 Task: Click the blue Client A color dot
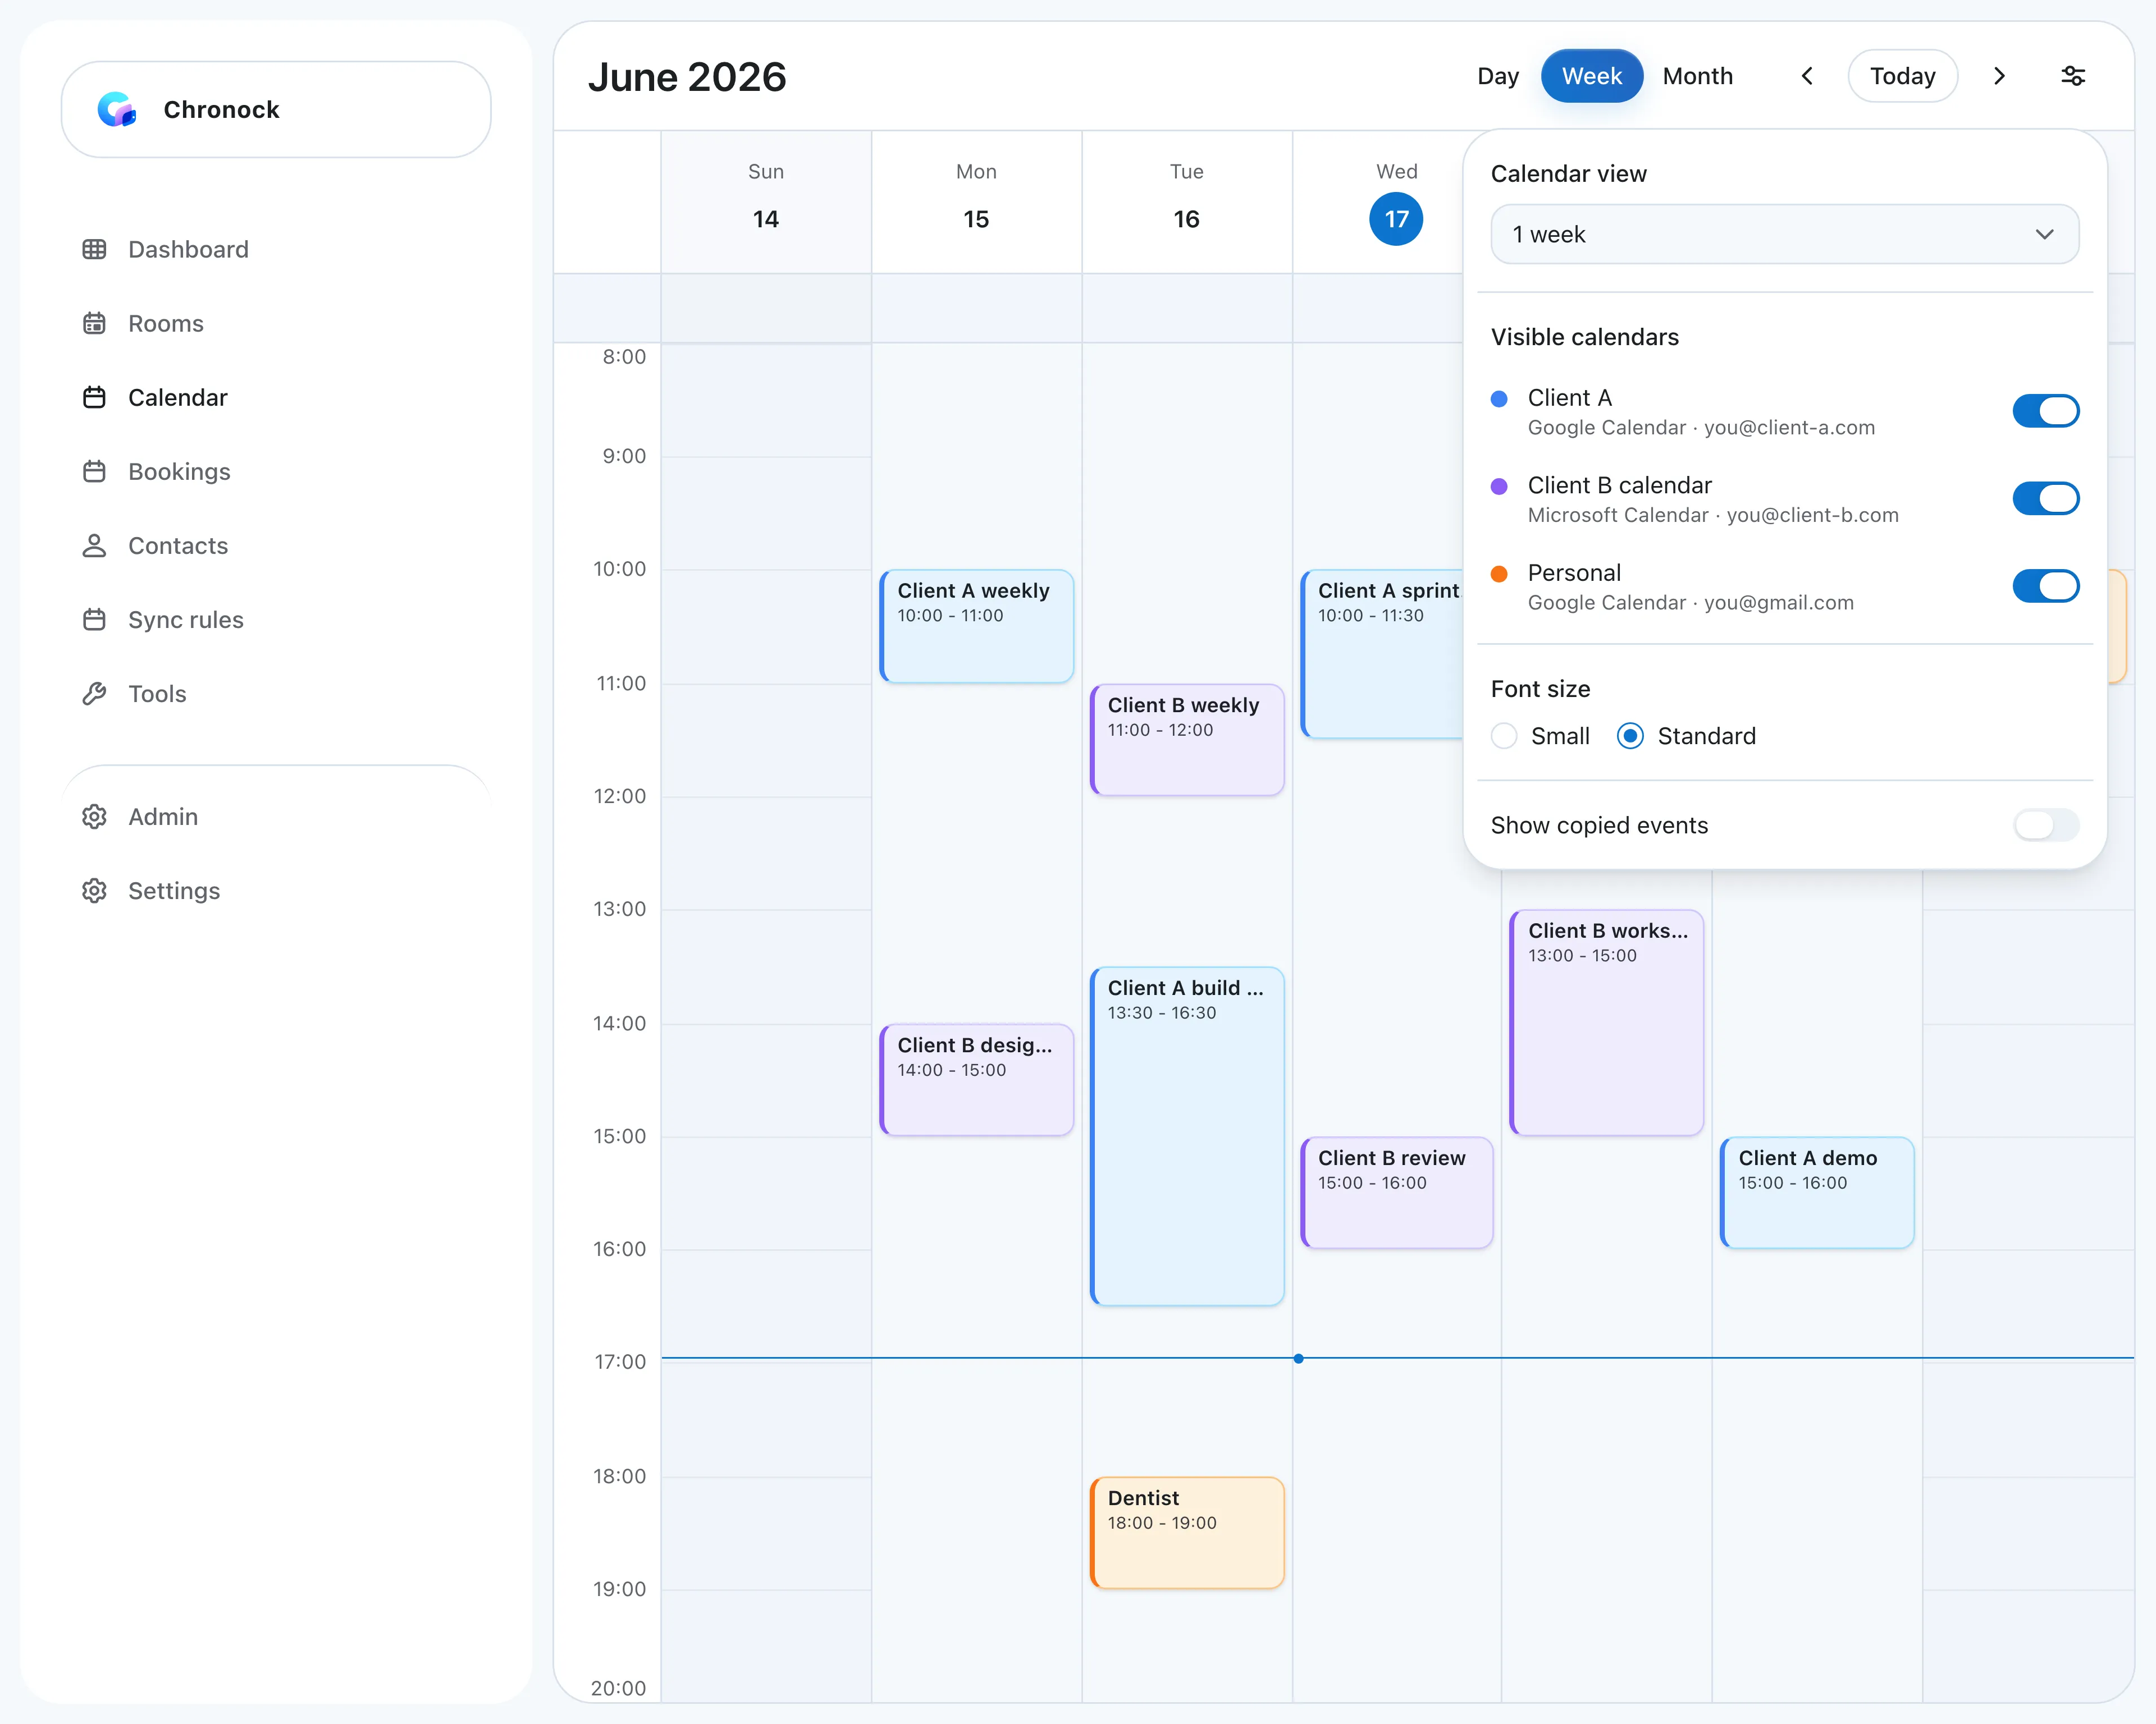coord(1499,399)
